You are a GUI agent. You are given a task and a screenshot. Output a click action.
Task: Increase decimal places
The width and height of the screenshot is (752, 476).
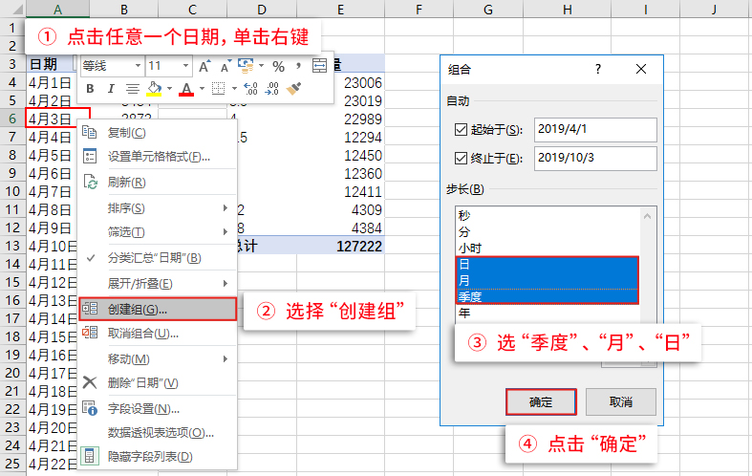(x=250, y=89)
